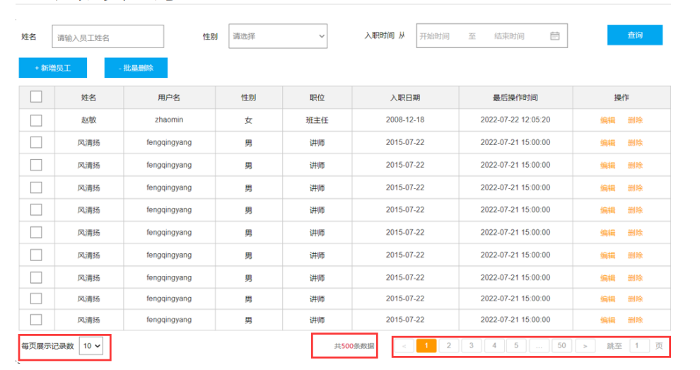Click the - 批量删除 button
The image size is (700, 370).
click(x=136, y=68)
